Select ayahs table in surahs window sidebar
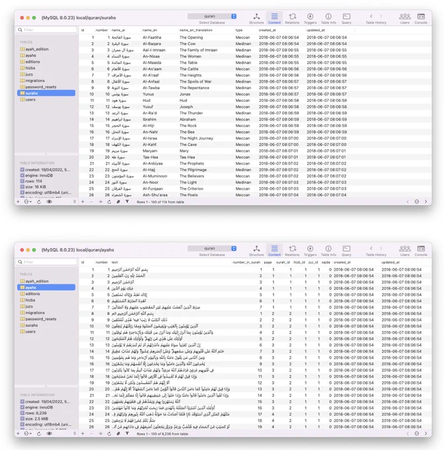Screen dimensions: 444x450 pyautogui.click(x=46, y=56)
